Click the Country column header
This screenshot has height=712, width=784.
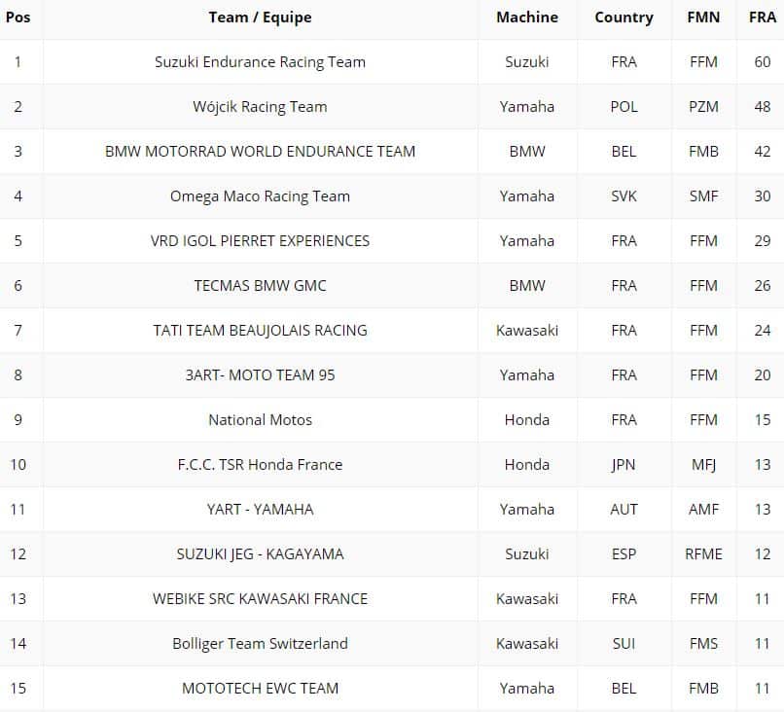pos(624,18)
